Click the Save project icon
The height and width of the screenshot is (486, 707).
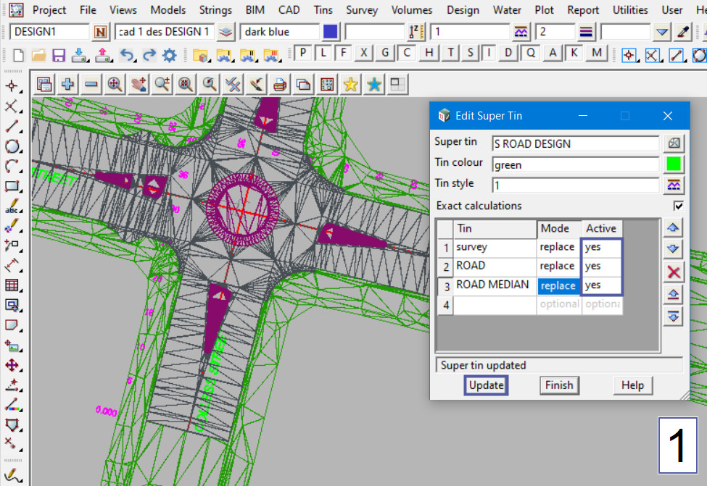pyautogui.click(x=59, y=56)
